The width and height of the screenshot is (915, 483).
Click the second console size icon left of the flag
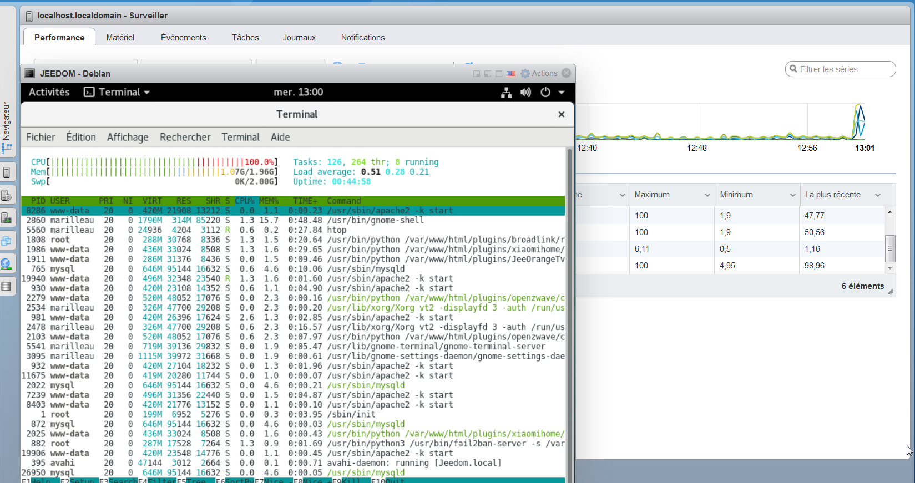(x=488, y=74)
